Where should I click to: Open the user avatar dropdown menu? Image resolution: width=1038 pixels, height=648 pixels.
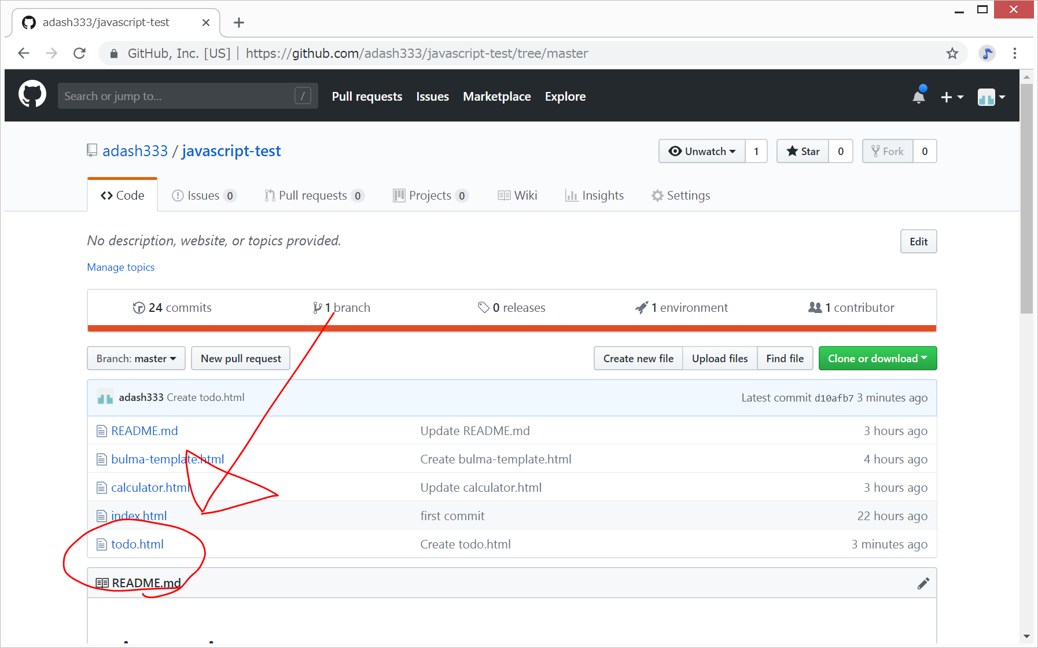991,97
